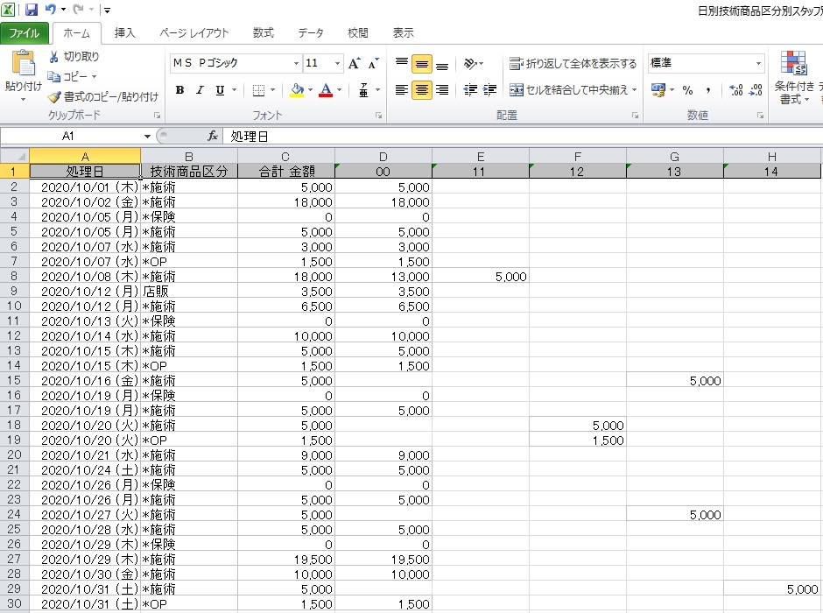Click the select all corner button

pyautogui.click(x=14, y=157)
